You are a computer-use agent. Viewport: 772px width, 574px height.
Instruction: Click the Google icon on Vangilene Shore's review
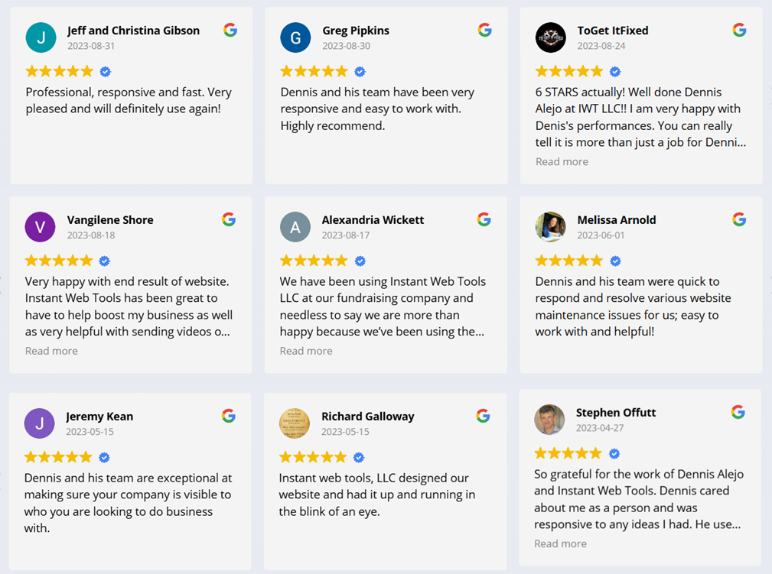[229, 219]
